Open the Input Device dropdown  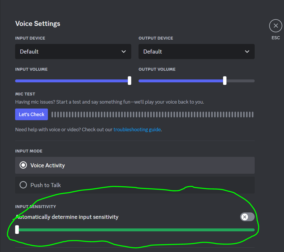click(x=73, y=52)
